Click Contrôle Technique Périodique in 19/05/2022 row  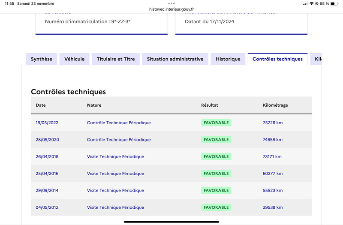[119, 123]
